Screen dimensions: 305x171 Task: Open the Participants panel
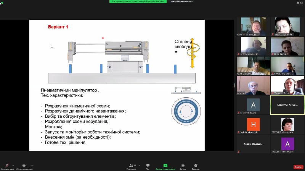pos(131,166)
